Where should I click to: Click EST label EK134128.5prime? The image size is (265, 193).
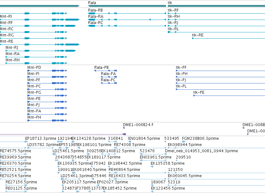[x=88, y=139]
